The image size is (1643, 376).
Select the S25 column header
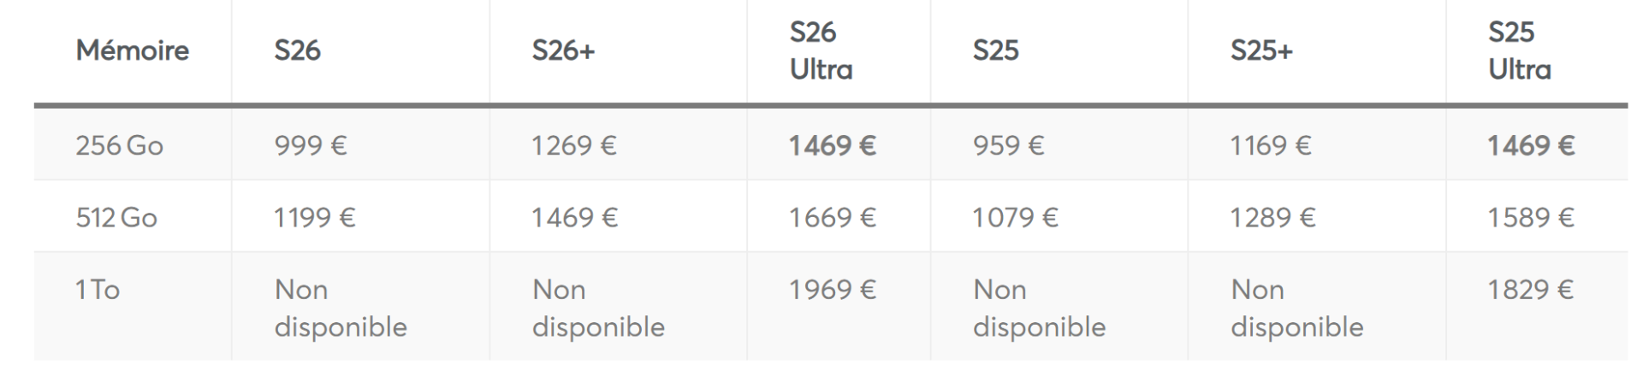(x=995, y=50)
